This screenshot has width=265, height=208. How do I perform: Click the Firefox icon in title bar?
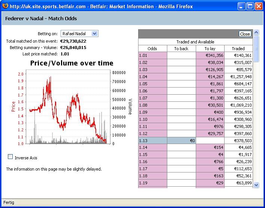[x=5, y=6]
